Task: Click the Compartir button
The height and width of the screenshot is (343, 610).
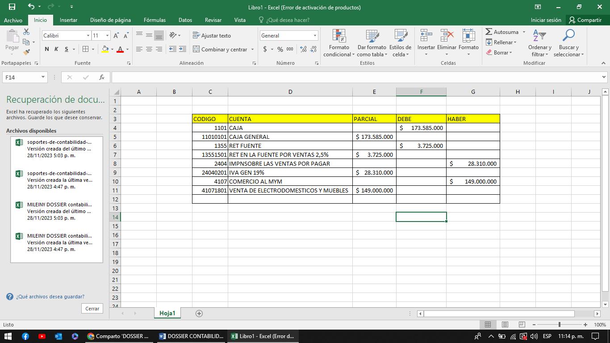Action: (585, 20)
